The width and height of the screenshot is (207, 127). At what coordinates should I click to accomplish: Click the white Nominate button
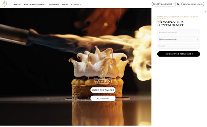pos(103,99)
